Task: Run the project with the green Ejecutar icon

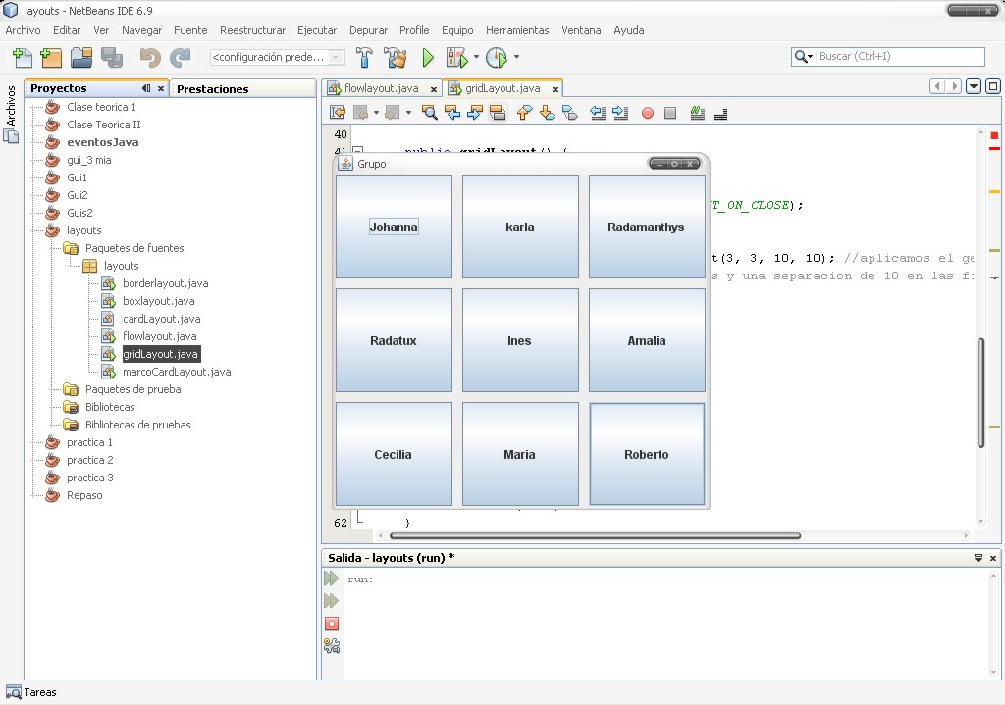Action: [428, 59]
